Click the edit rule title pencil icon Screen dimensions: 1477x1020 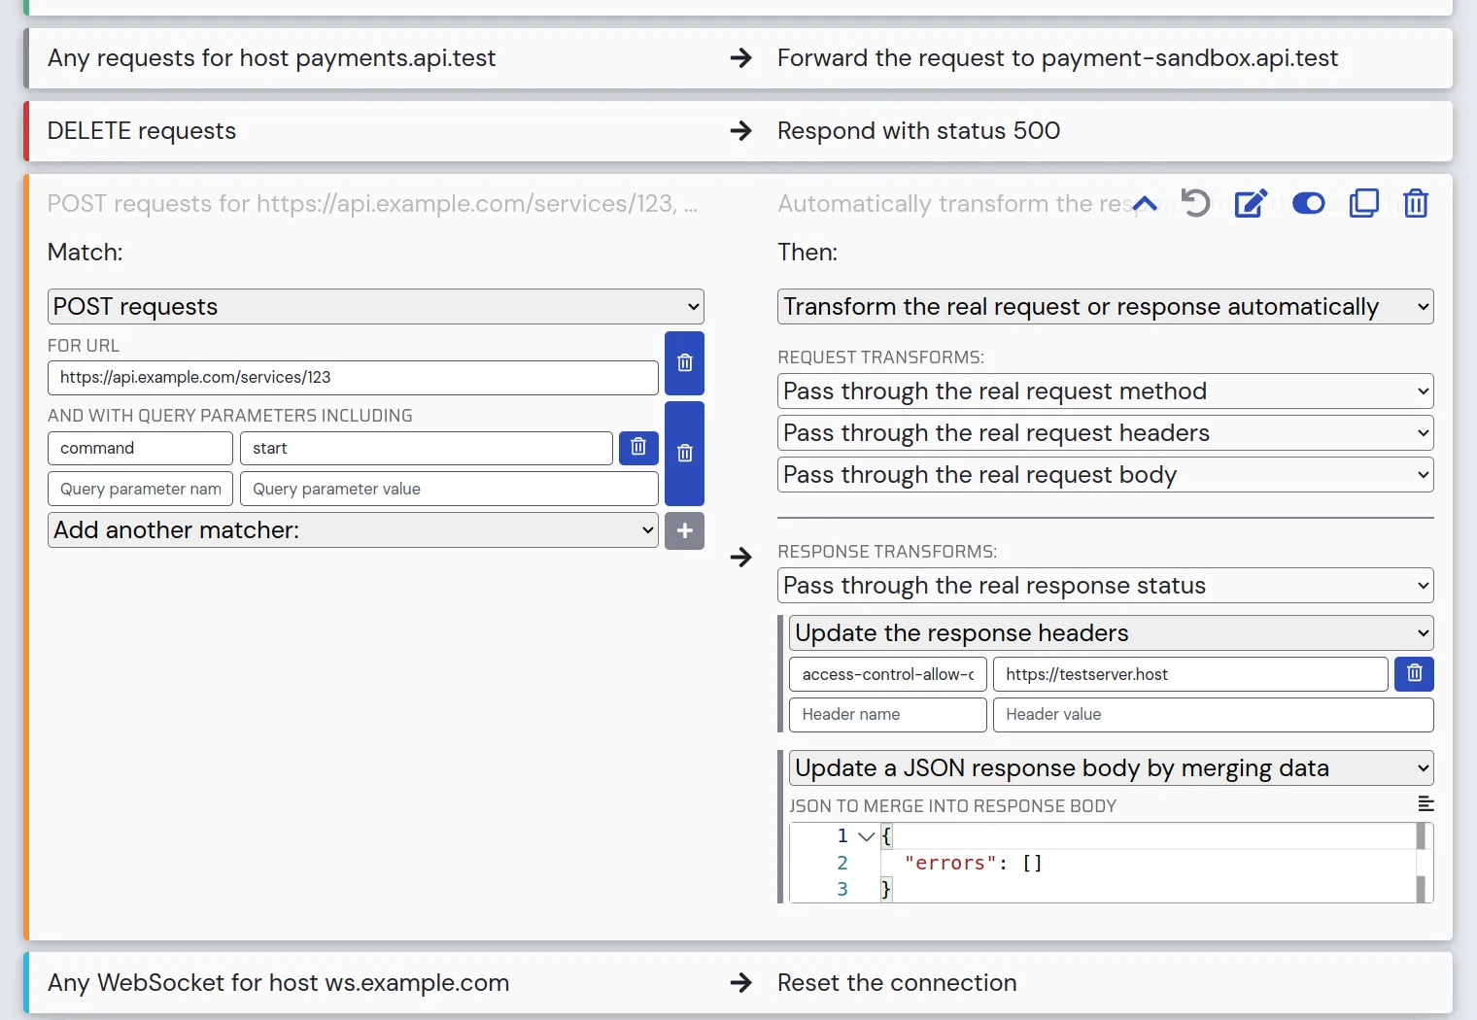tap(1251, 204)
